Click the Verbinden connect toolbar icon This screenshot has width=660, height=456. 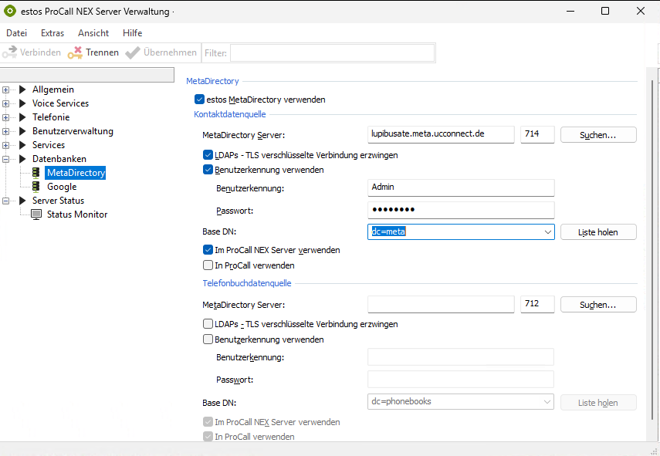click(9, 52)
